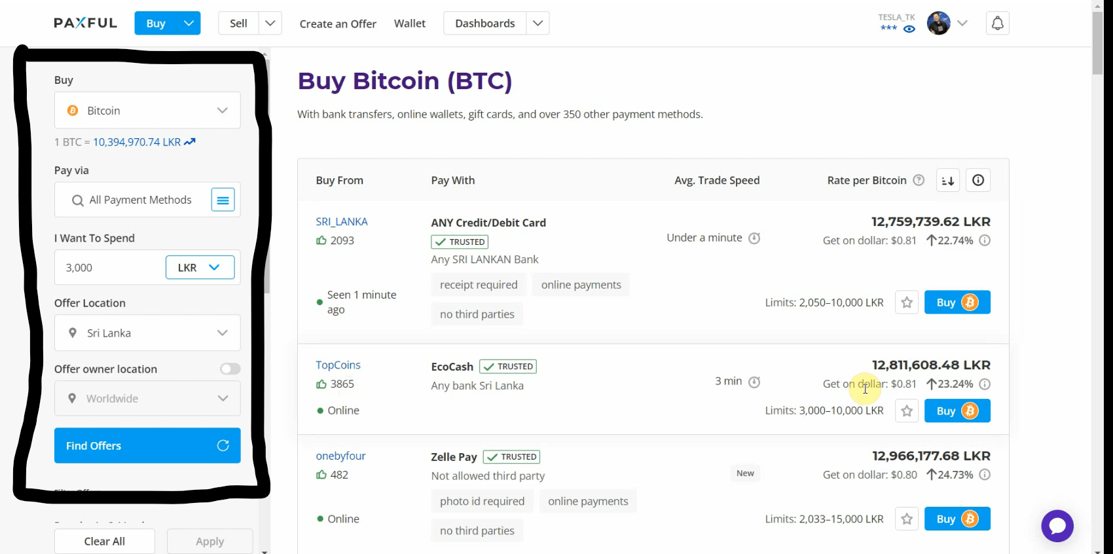Toggle balance visibility eye icon

click(x=909, y=29)
